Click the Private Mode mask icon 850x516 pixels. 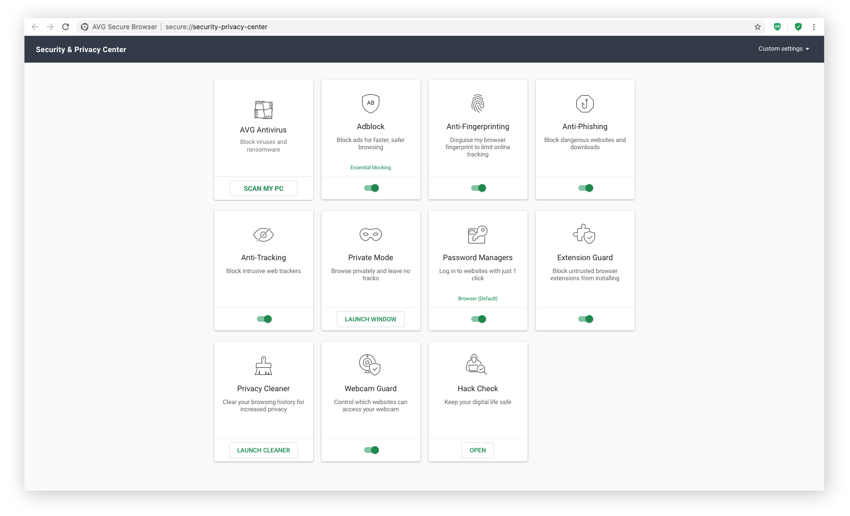(370, 234)
